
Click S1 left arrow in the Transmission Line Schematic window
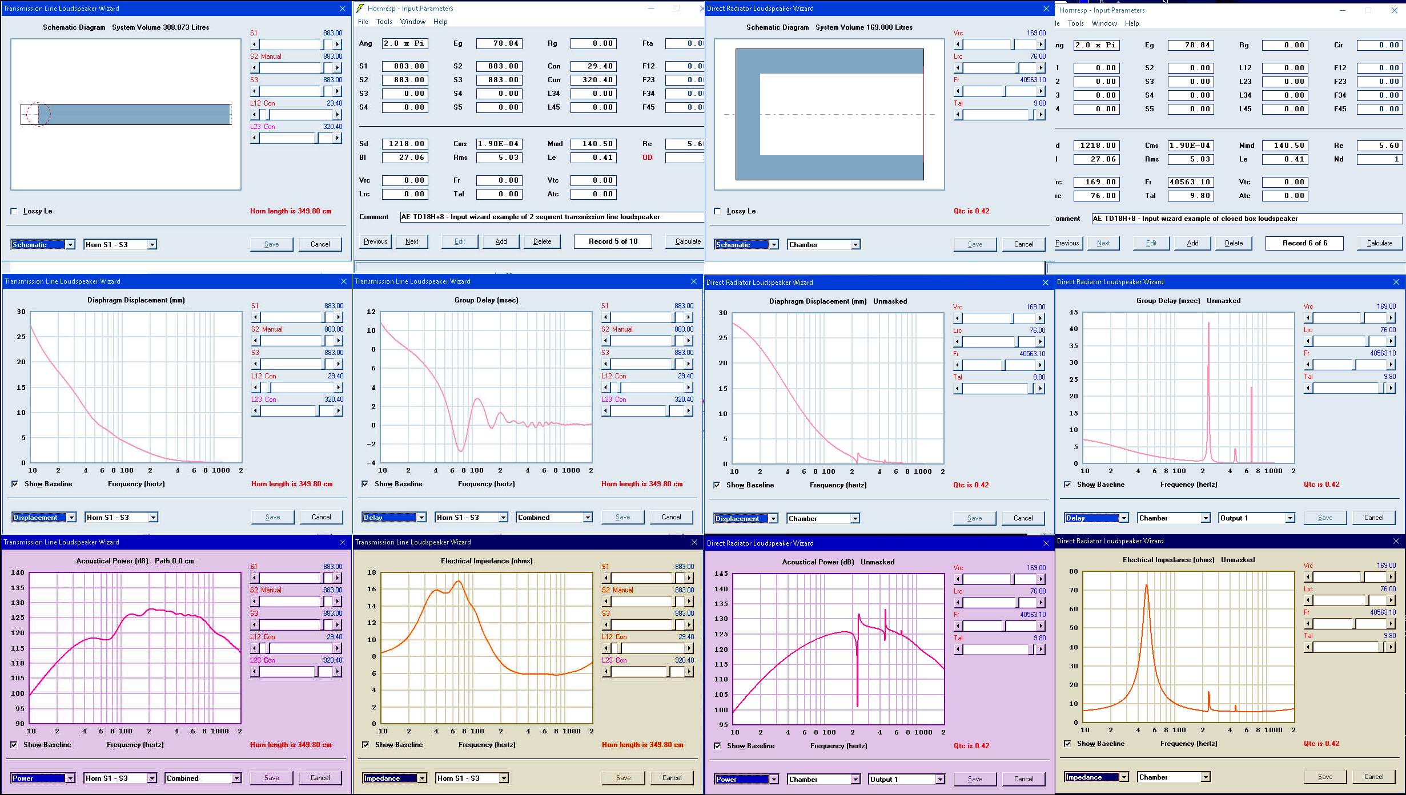[x=255, y=44]
